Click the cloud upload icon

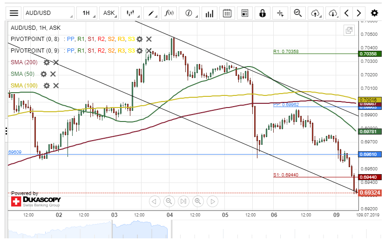[x=316, y=13]
